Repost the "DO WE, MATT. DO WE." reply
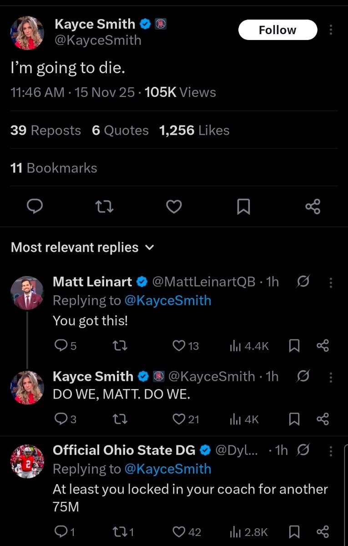Viewport: 348px width, 546px height. point(120,419)
